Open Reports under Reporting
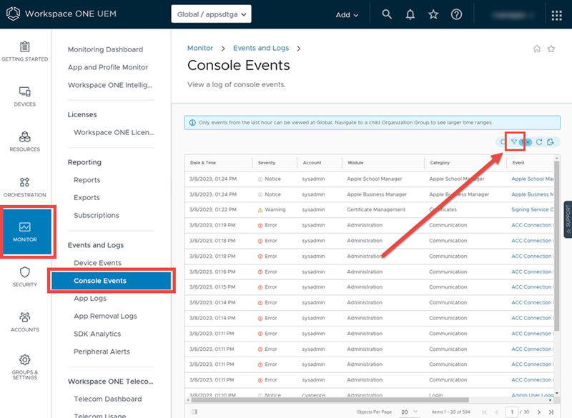This screenshot has height=418, width=572. pos(87,180)
